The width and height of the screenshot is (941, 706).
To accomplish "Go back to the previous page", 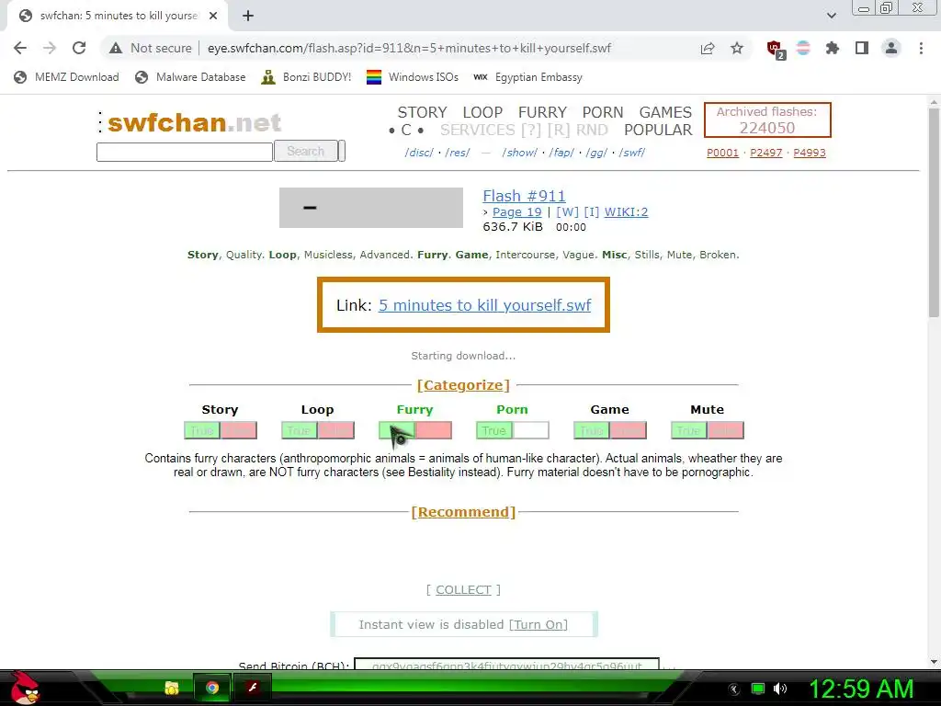I will click(20, 48).
